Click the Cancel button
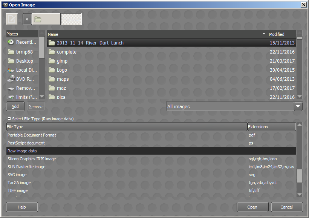This screenshot has width=309, height=218. coord(287,207)
